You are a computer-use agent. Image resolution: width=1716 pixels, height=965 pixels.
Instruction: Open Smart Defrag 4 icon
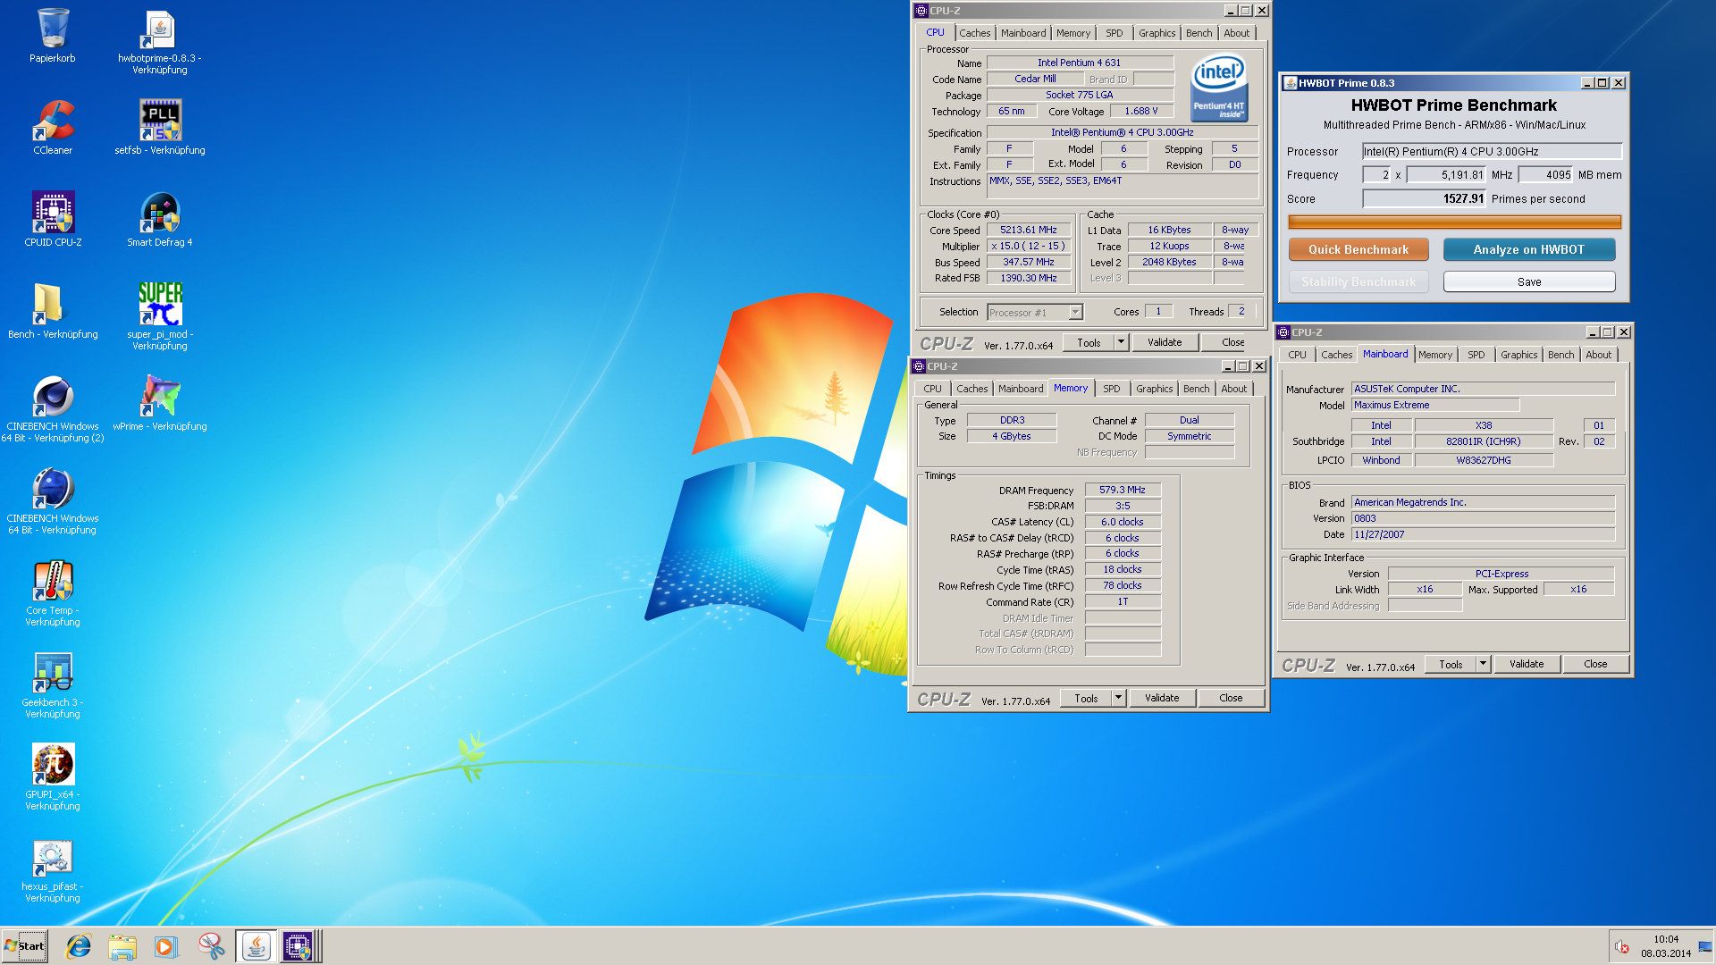[160, 220]
